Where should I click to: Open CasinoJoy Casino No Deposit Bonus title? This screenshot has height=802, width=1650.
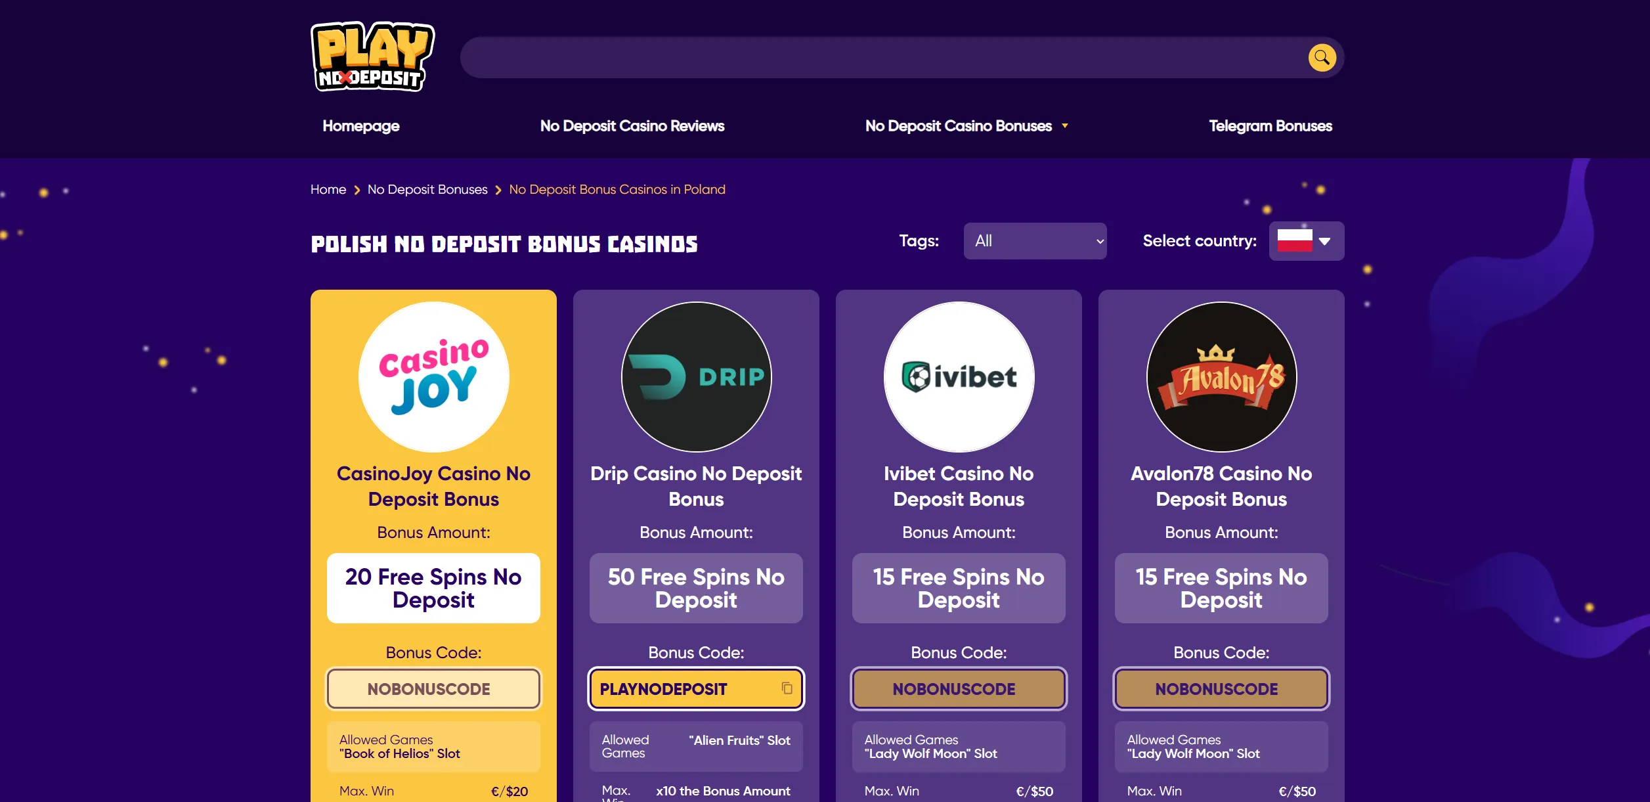point(433,486)
